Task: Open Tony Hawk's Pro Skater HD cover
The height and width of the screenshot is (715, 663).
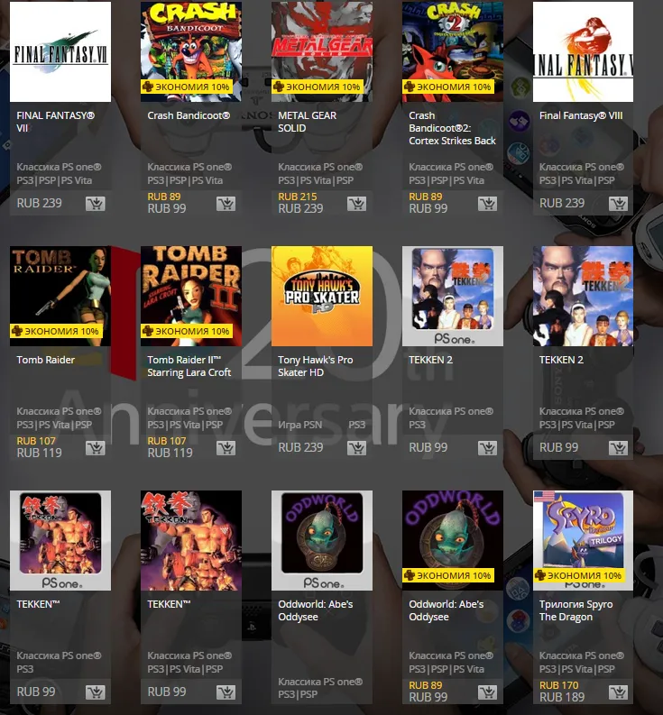Action: pos(322,296)
